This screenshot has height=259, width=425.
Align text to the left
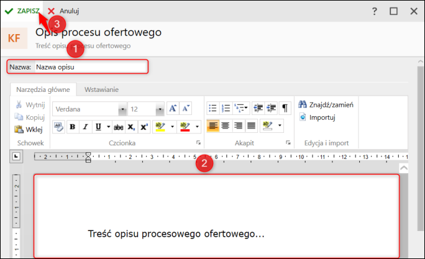pos(212,125)
